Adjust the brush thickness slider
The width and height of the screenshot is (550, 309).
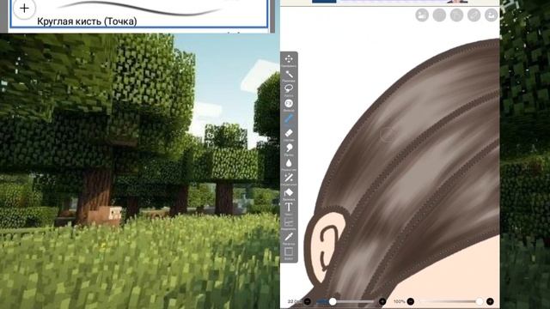tap(345, 301)
